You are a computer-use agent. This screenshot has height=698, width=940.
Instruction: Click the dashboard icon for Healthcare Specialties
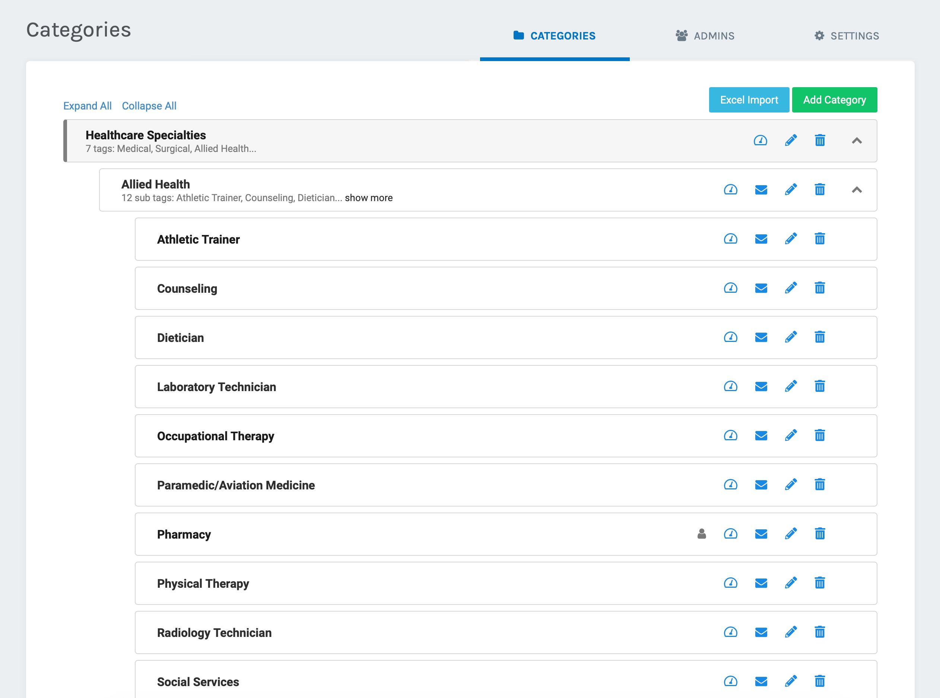click(760, 140)
